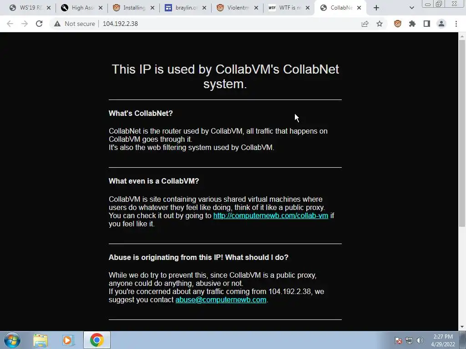Open the Windows Start menu orb
Screen dimensions: 466x349
[x=12, y=340]
